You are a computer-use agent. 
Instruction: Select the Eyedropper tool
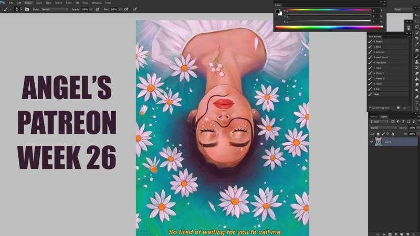(417, 44)
